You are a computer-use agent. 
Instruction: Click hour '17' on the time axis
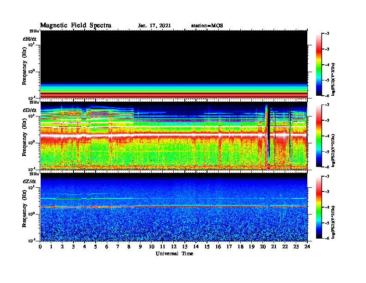[229, 247]
